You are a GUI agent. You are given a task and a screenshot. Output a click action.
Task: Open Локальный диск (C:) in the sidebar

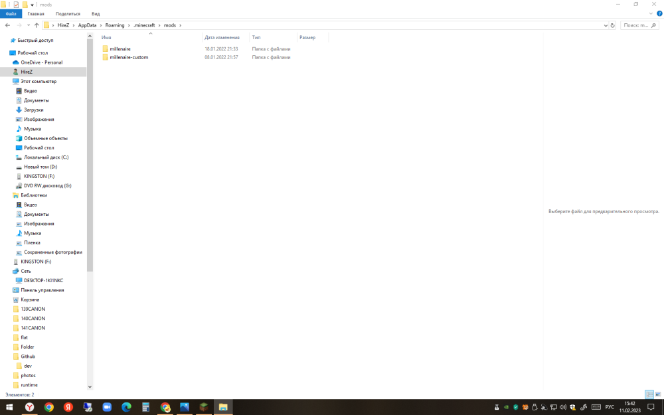[x=46, y=157]
